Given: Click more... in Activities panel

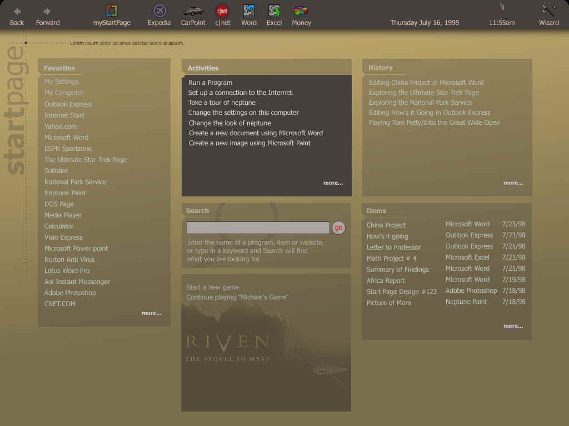Looking at the screenshot, I should click(333, 183).
